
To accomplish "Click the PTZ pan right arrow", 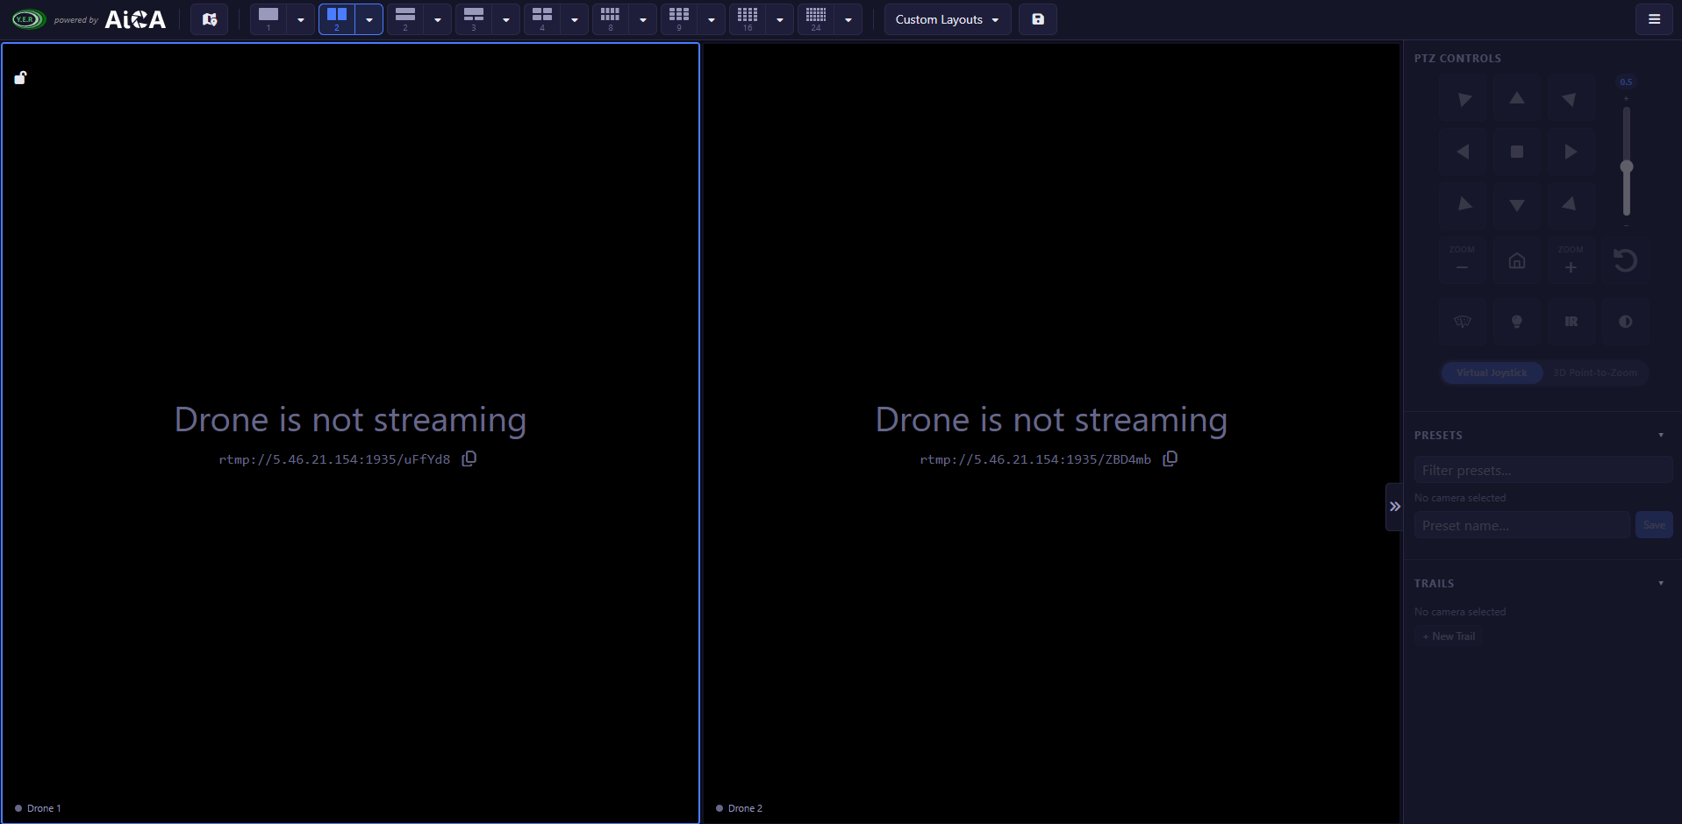I will pos(1571,152).
